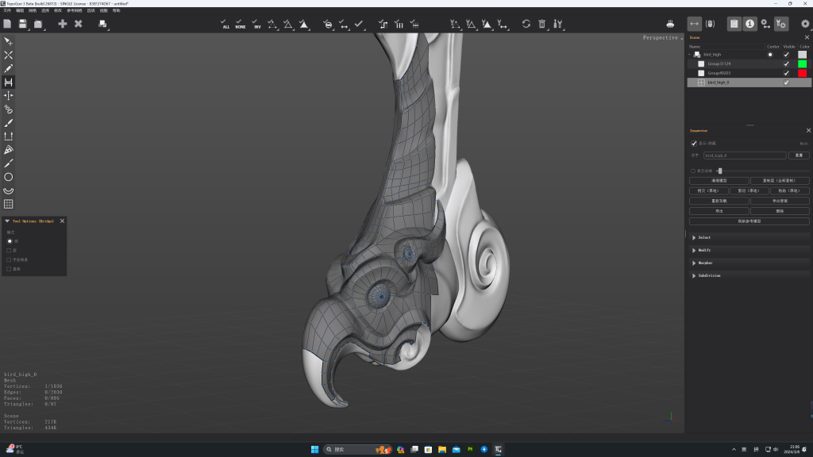The width and height of the screenshot is (813, 457).
Task: Select the Group31124 row in Scene tree
Action: [x=749, y=63]
